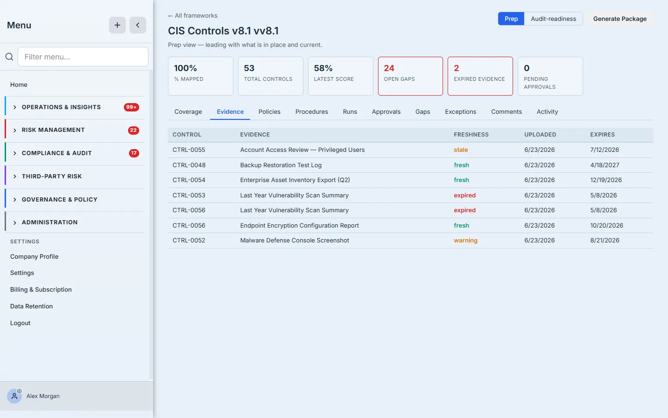This screenshot has width=668, height=418.
Task: Click the Latest Score stat card
Action: click(x=340, y=76)
